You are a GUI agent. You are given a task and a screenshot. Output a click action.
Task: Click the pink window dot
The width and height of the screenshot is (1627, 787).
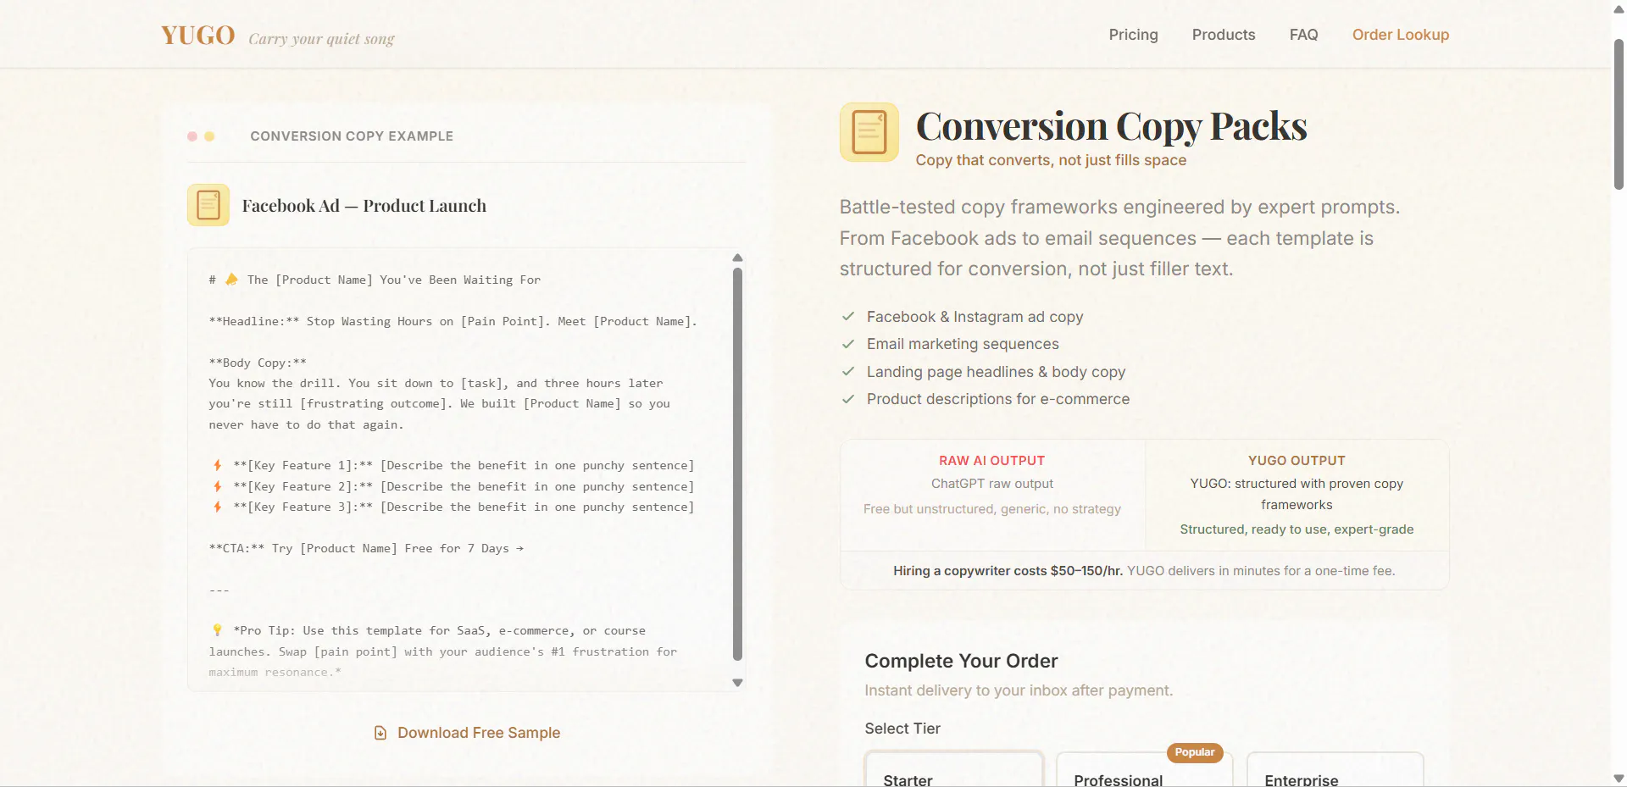pyautogui.click(x=192, y=136)
